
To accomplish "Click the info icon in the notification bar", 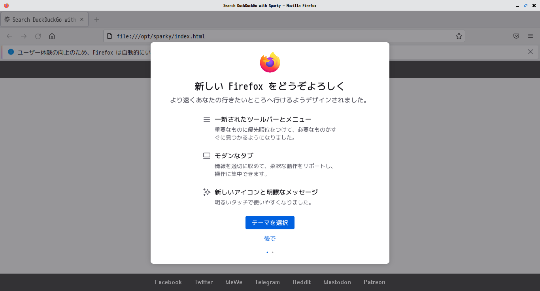I will (x=11, y=52).
